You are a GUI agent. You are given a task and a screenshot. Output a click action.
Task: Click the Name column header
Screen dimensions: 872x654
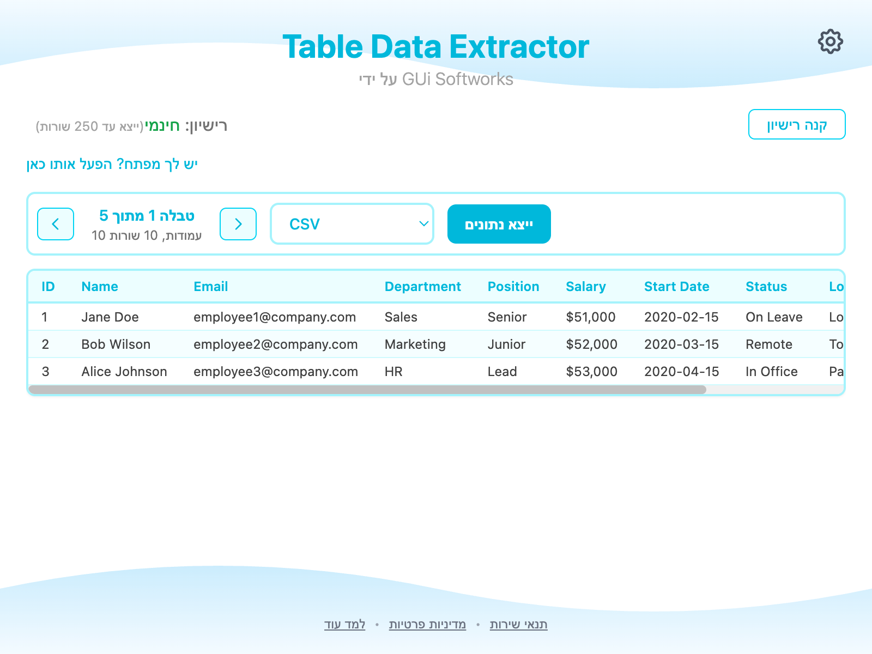click(100, 287)
